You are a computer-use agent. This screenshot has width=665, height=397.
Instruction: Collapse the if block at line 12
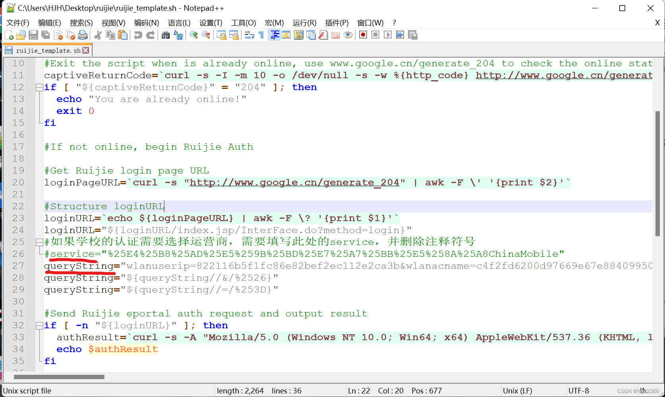(x=39, y=87)
